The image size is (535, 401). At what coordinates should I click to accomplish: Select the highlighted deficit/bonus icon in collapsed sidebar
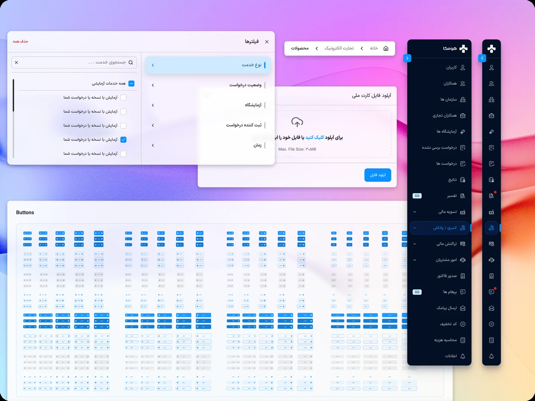point(491,228)
